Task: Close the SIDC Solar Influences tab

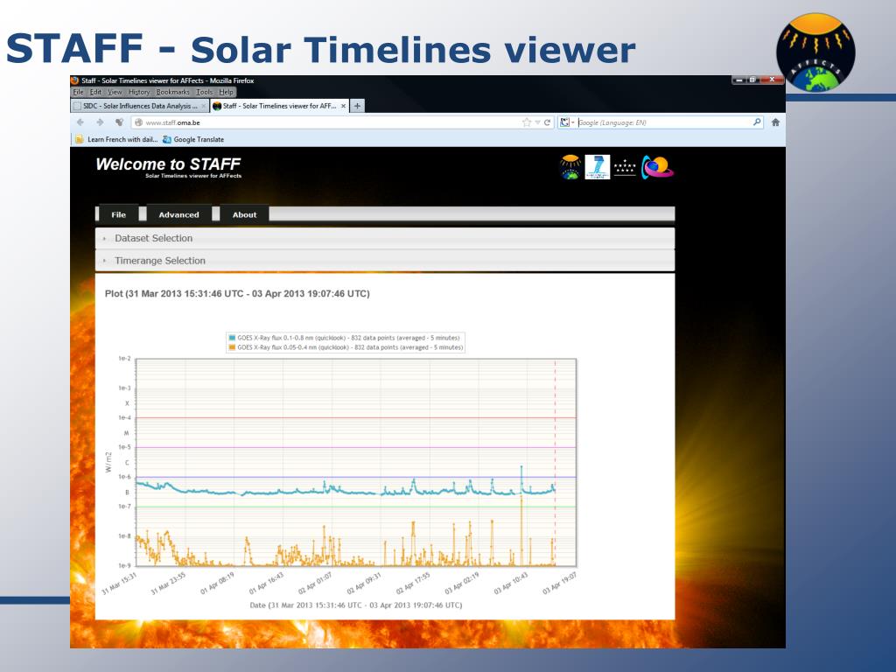Action: click(x=203, y=106)
